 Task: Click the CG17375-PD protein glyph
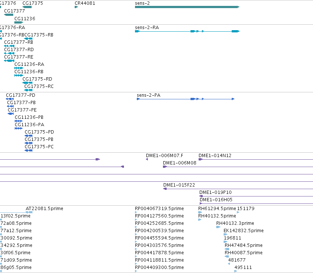point(29,136)
